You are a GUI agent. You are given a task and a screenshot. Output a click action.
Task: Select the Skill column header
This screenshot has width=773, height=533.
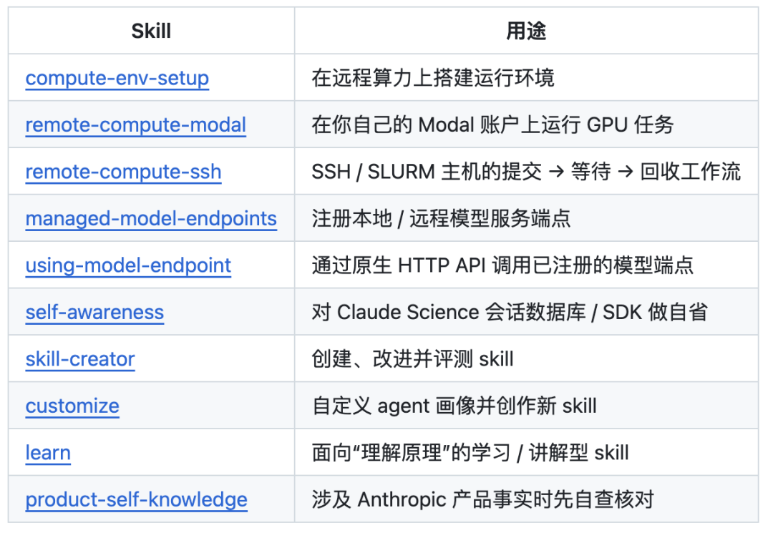point(151,31)
